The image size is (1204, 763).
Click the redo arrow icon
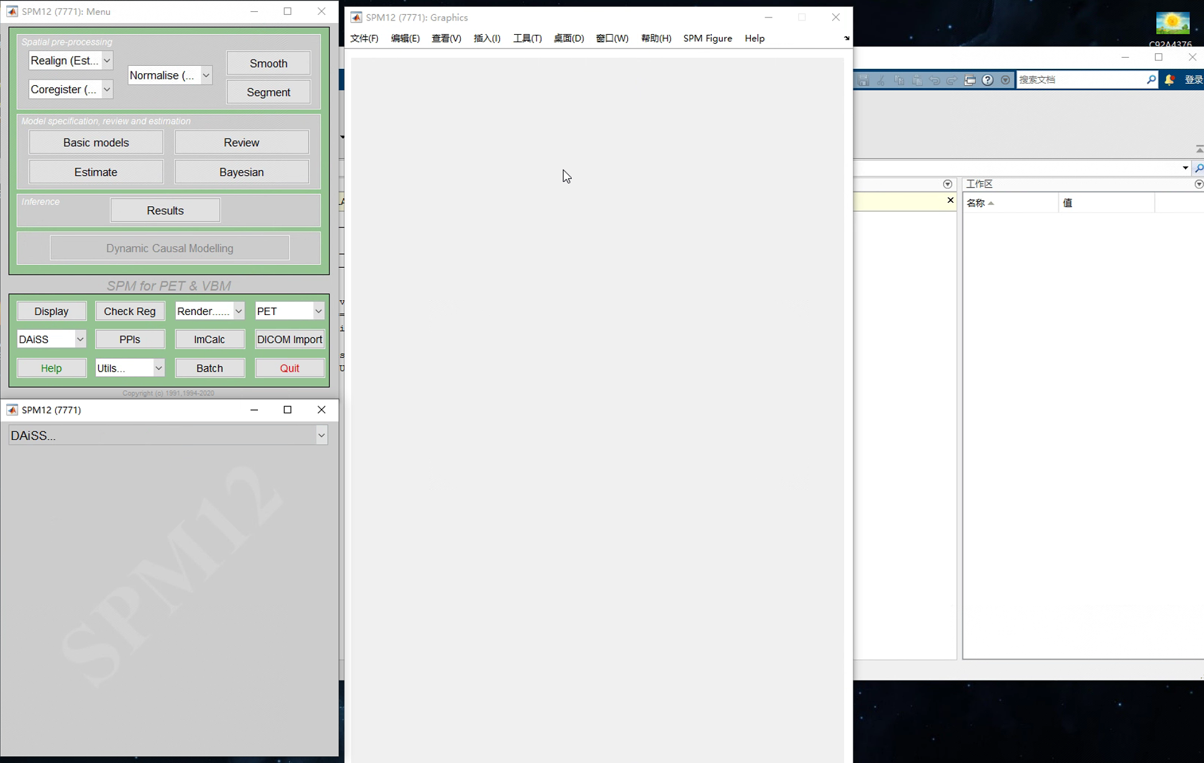pos(952,80)
